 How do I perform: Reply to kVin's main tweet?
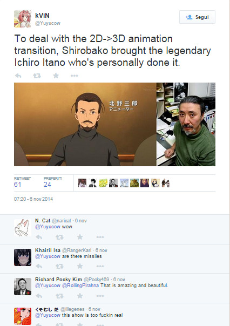18,76
